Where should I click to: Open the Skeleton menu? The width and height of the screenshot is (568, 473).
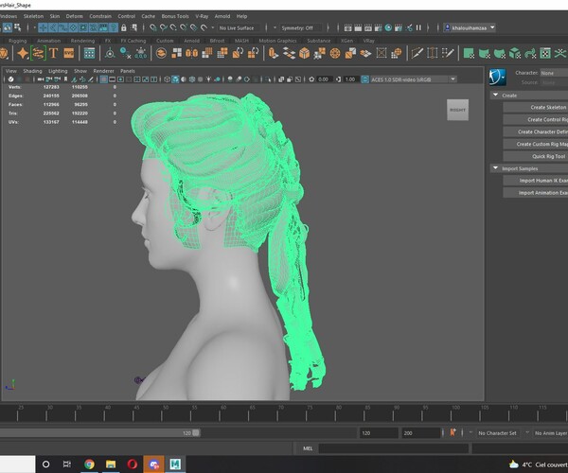pyautogui.click(x=33, y=16)
